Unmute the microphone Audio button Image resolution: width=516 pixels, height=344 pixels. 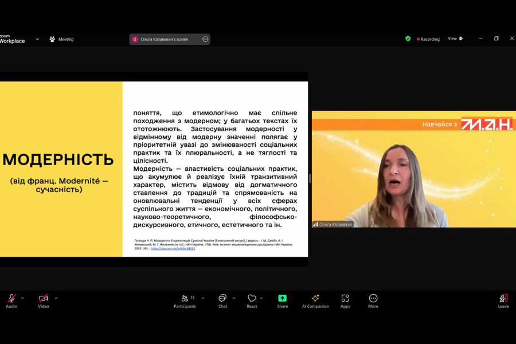click(11, 299)
